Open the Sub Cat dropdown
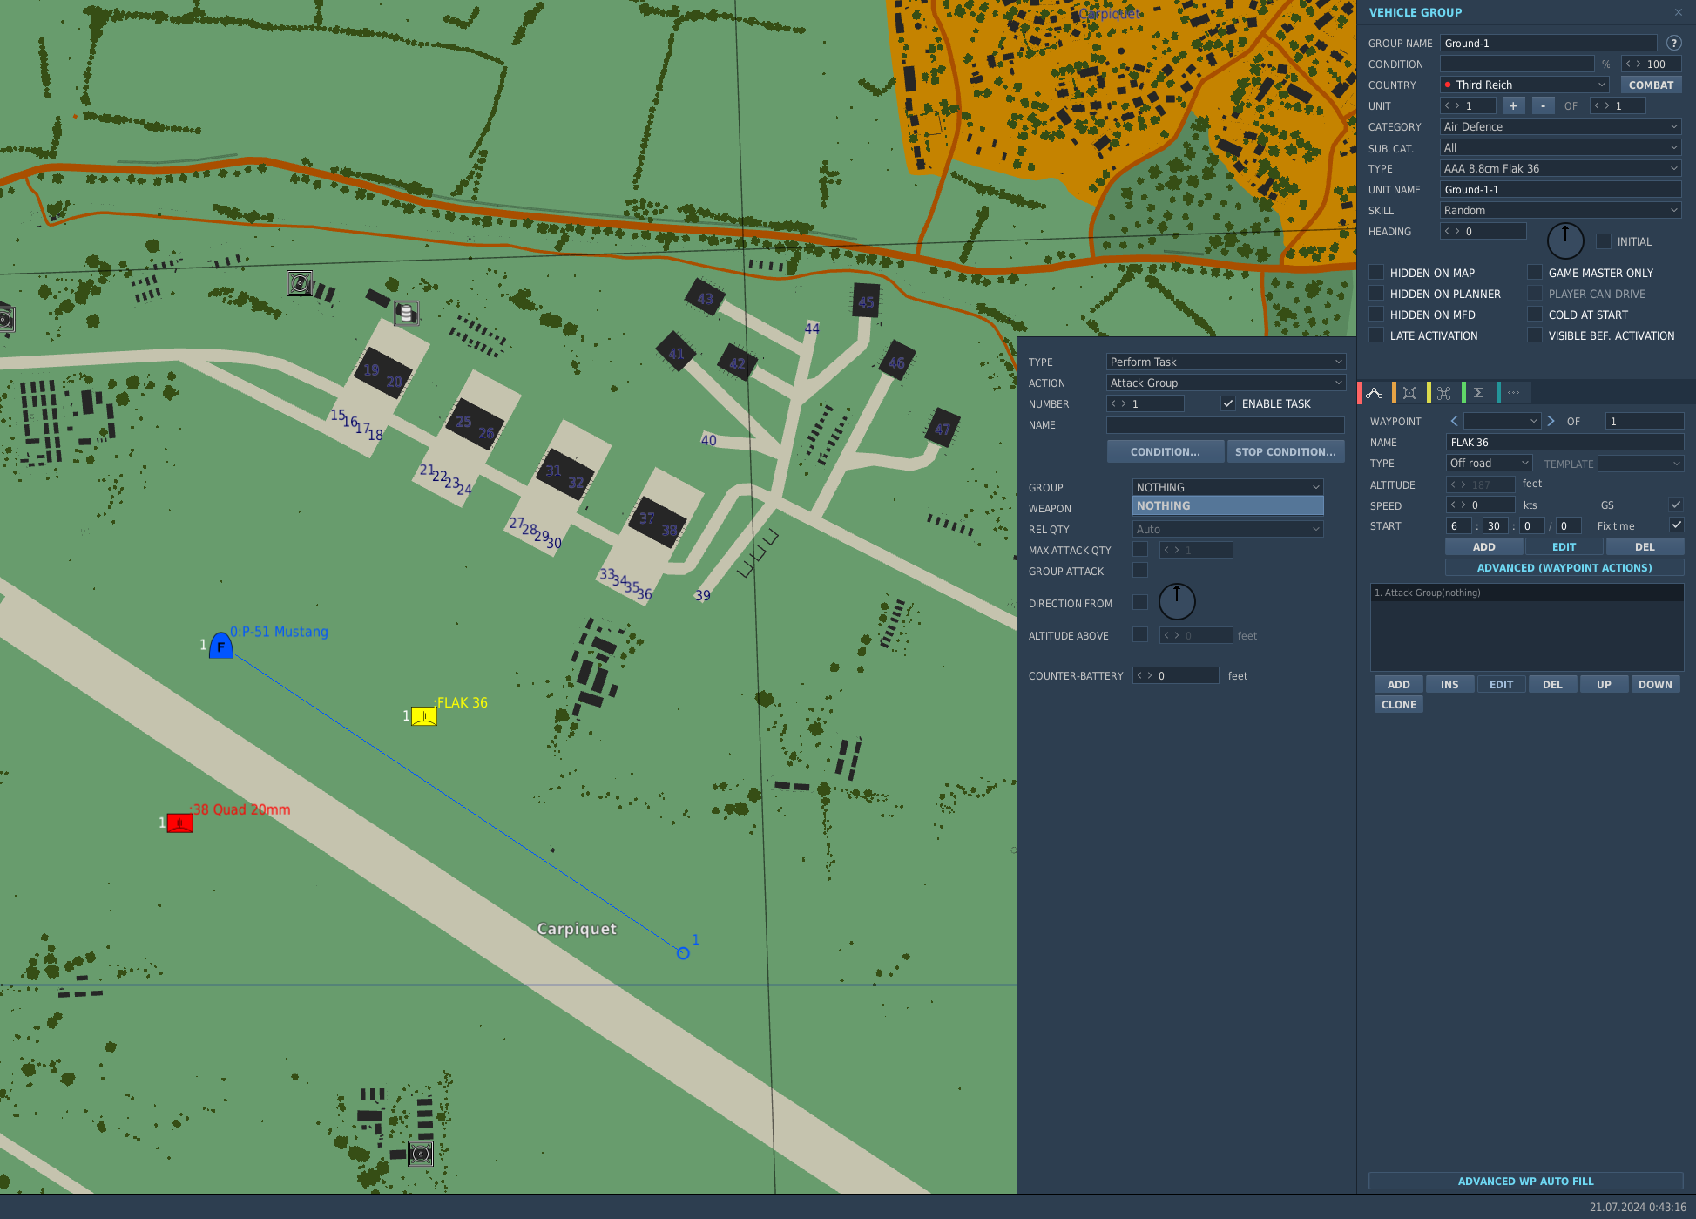The height and width of the screenshot is (1219, 1696). pos(1560,147)
